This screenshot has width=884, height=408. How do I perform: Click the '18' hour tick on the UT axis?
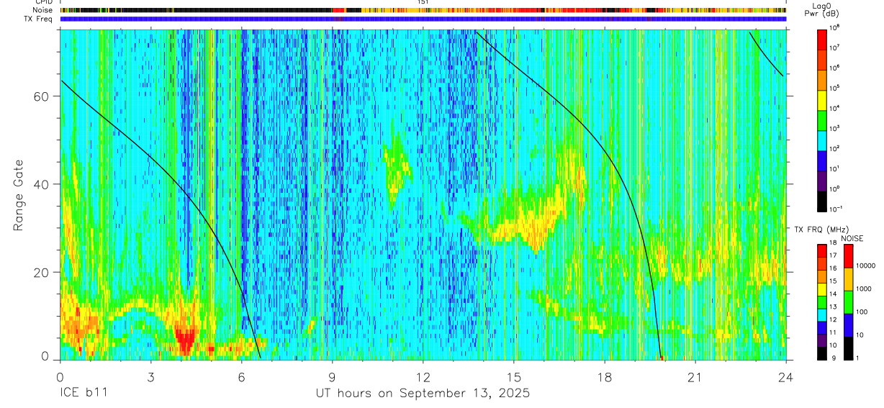coord(605,376)
